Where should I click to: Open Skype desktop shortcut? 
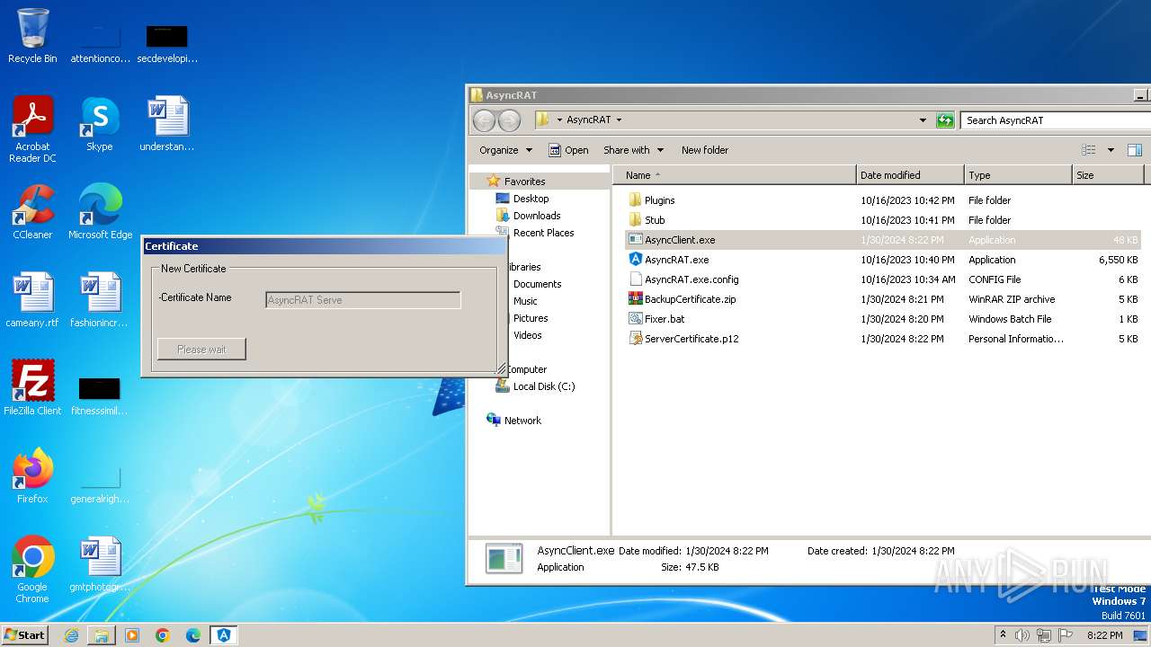pyautogui.click(x=100, y=123)
